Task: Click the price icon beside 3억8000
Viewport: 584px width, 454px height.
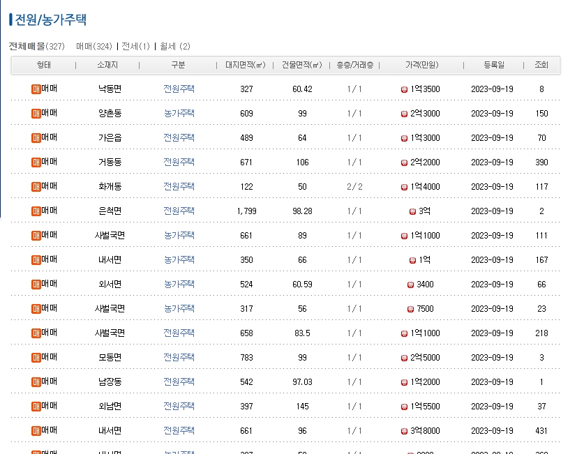Action: click(x=403, y=430)
